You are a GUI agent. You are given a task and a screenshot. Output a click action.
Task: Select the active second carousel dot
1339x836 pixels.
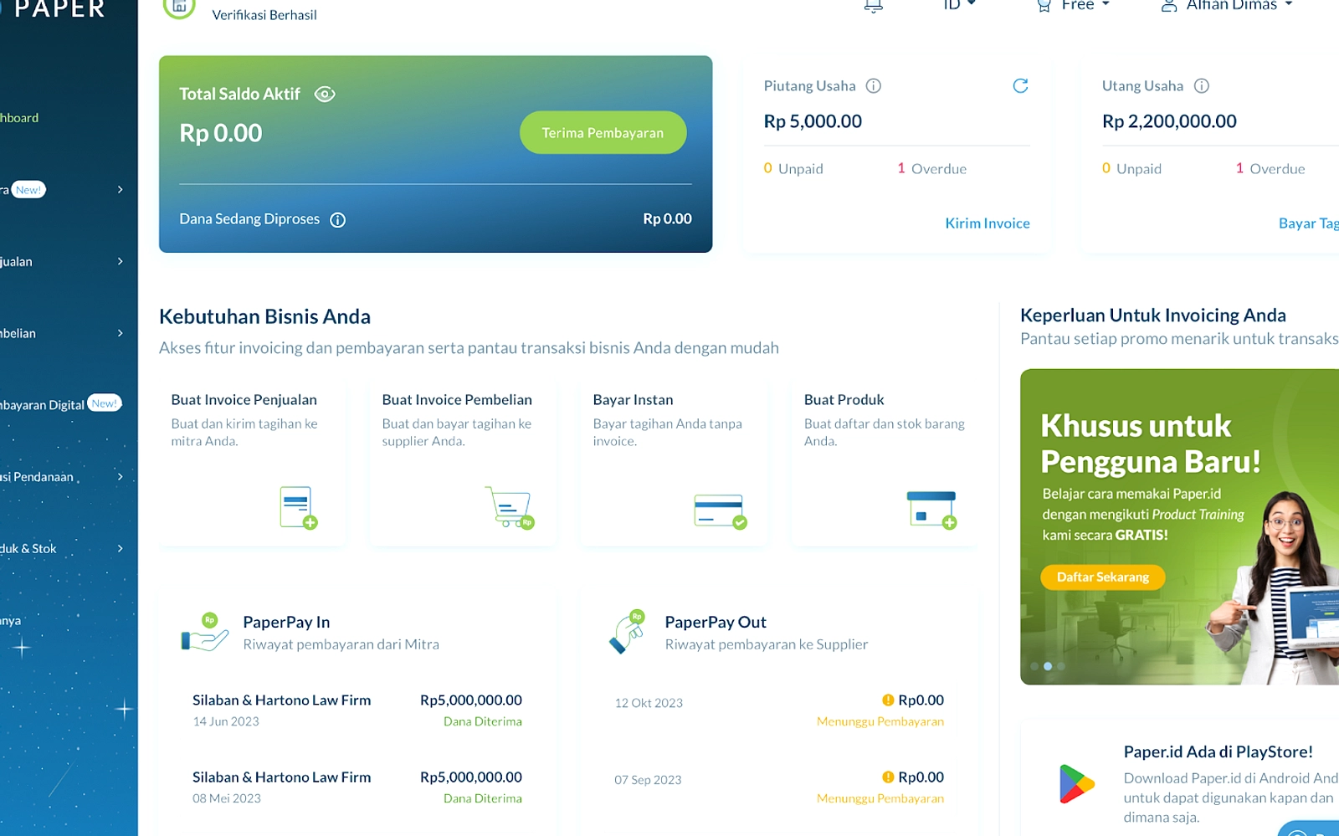pos(1048,667)
